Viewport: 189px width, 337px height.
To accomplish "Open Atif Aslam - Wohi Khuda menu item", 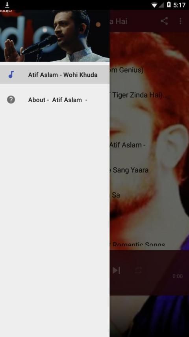I will pyautogui.click(x=55, y=75).
